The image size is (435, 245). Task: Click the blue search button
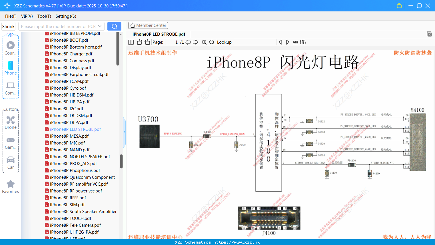pyautogui.click(x=114, y=26)
